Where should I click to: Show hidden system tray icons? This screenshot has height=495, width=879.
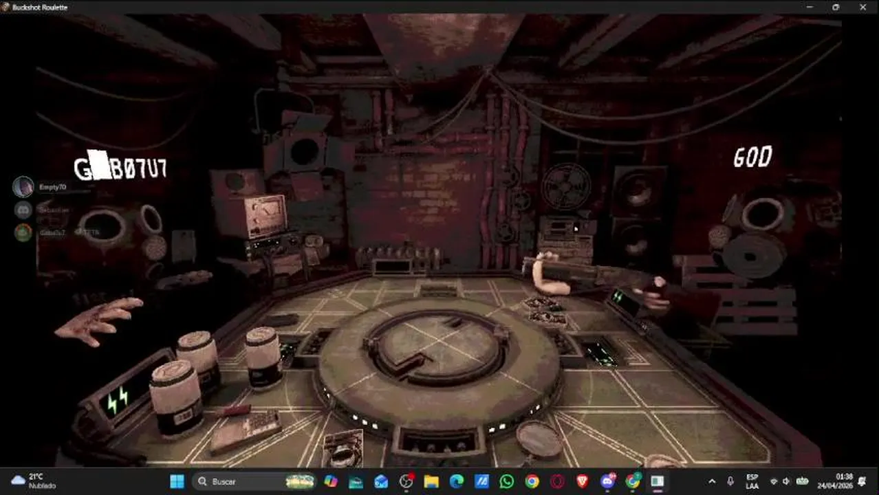click(712, 481)
